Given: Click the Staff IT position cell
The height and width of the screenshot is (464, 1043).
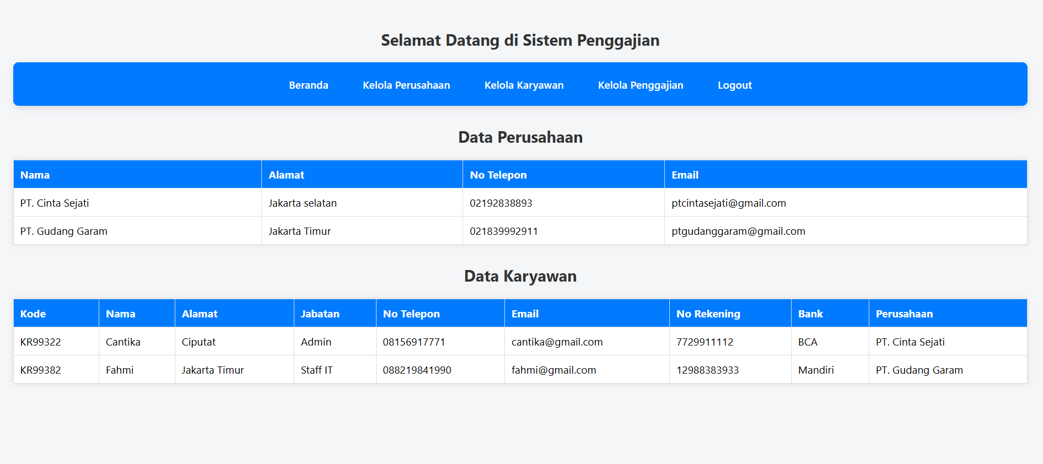Looking at the screenshot, I should click(335, 370).
